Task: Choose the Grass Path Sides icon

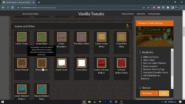Action: click(x=121, y=37)
